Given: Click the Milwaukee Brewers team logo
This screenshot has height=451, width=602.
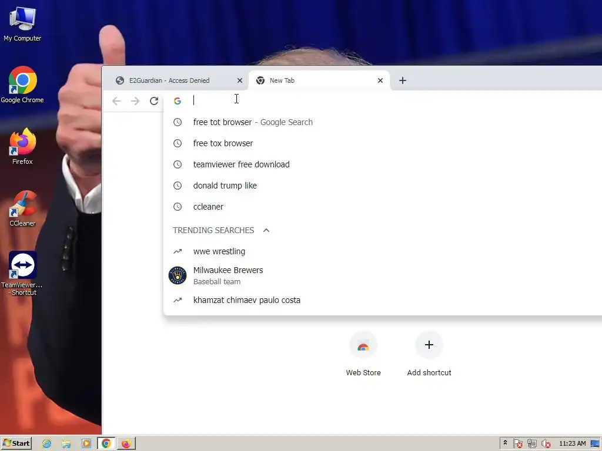Looking at the screenshot, I should tap(178, 275).
